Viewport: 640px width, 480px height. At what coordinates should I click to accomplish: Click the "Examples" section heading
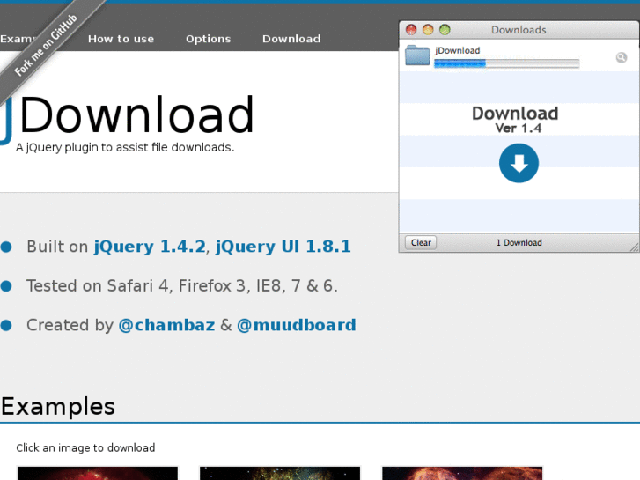pyautogui.click(x=58, y=406)
